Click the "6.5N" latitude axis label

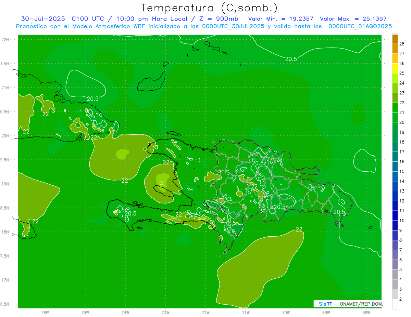coord(5,304)
